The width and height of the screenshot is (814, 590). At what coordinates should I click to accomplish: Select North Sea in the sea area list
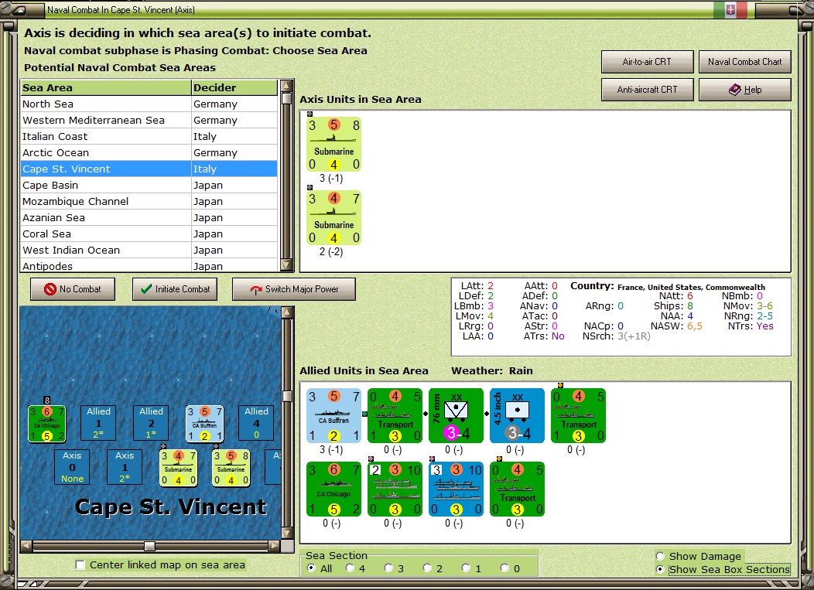(149, 104)
